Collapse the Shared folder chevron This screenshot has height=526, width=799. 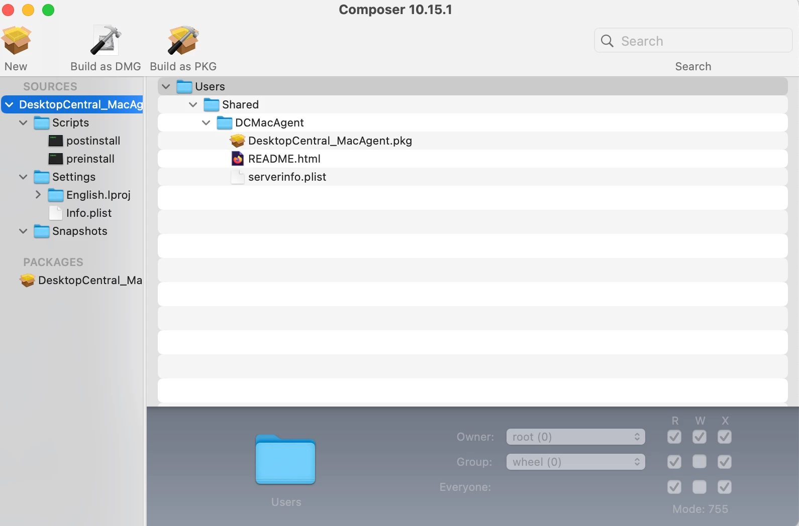click(x=193, y=104)
